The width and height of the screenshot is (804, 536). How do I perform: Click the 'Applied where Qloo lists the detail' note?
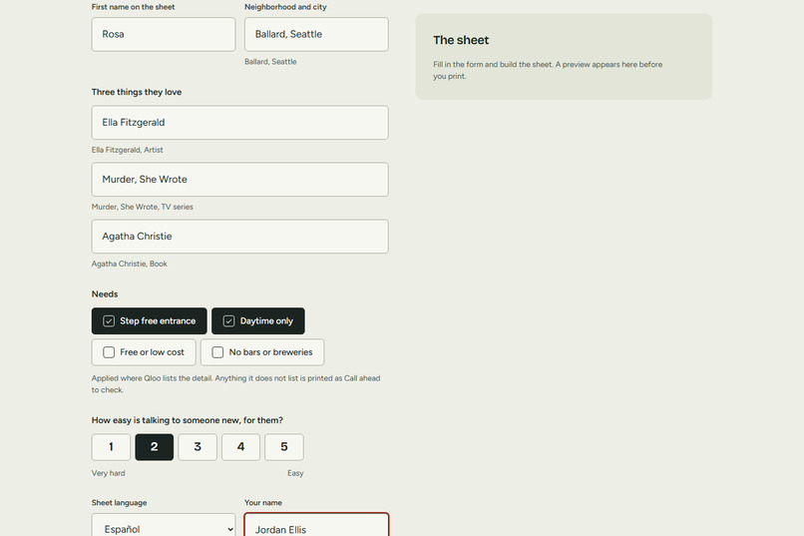tap(235, 384)
